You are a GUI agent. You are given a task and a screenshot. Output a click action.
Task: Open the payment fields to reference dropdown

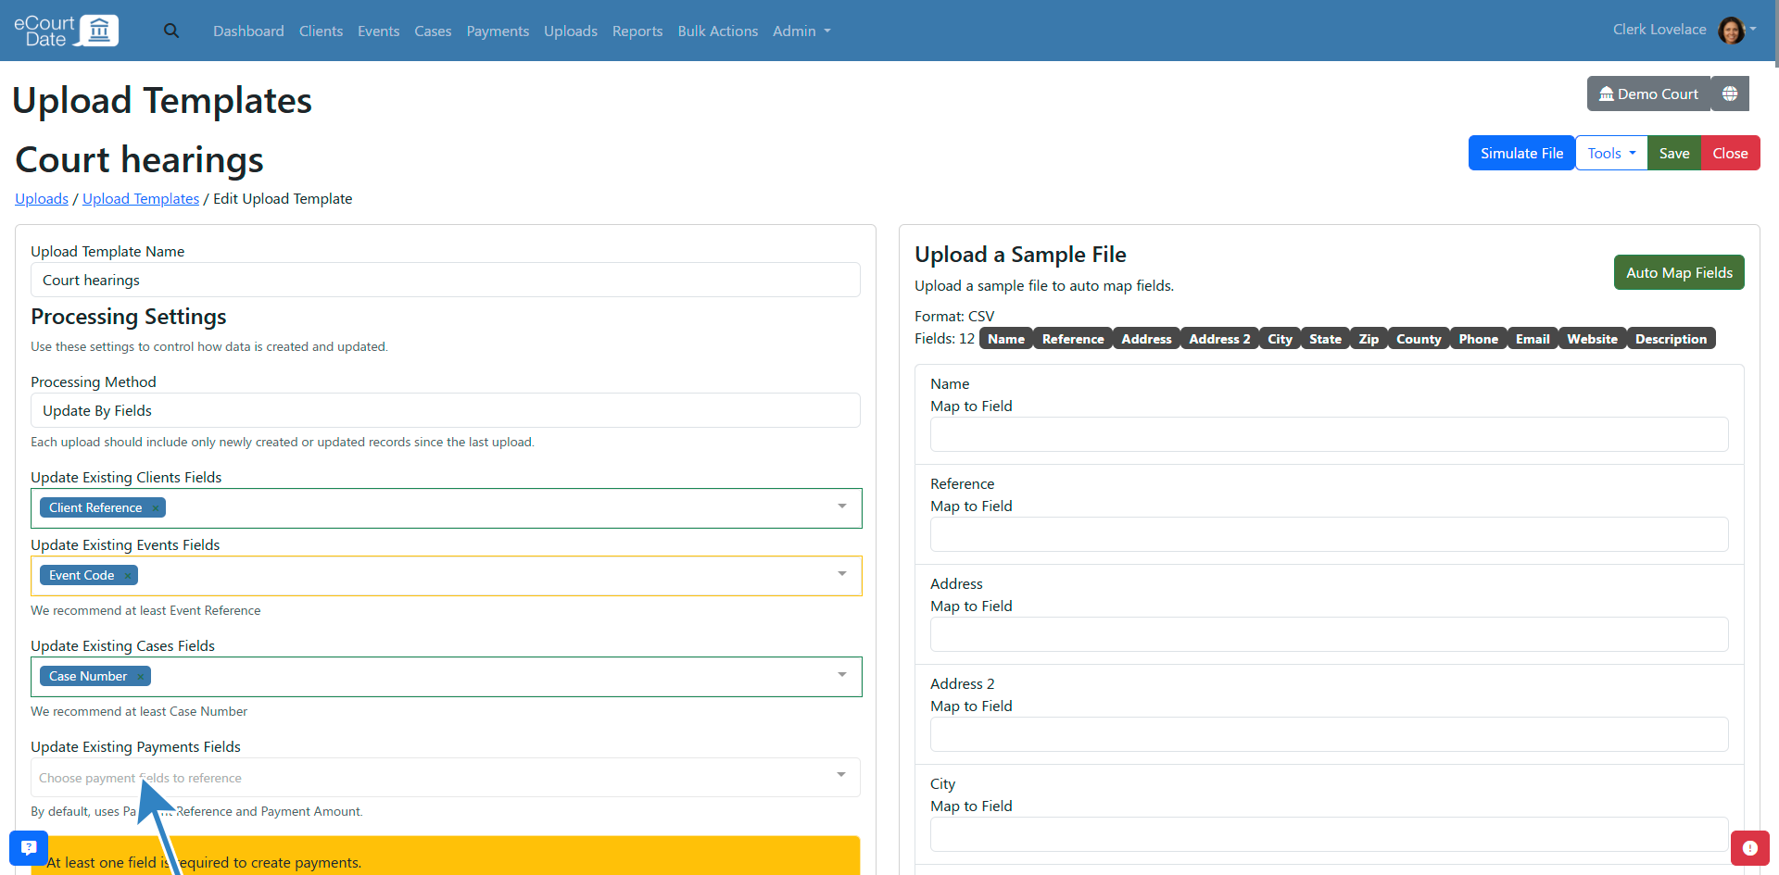[x=446, y=778]
